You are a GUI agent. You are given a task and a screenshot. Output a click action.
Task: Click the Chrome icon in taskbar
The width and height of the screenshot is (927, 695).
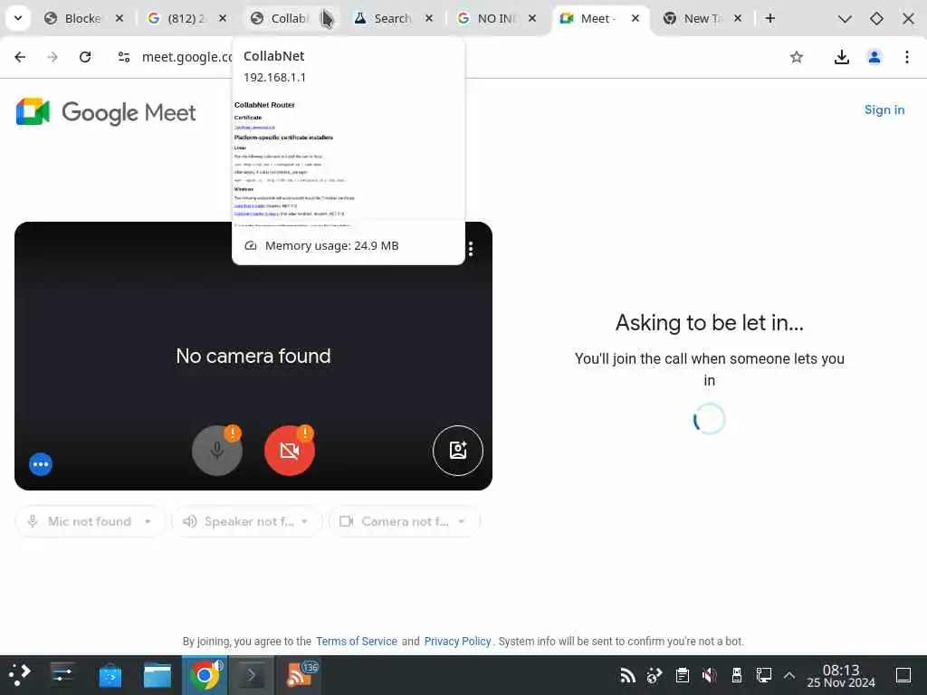pos(205,674)
